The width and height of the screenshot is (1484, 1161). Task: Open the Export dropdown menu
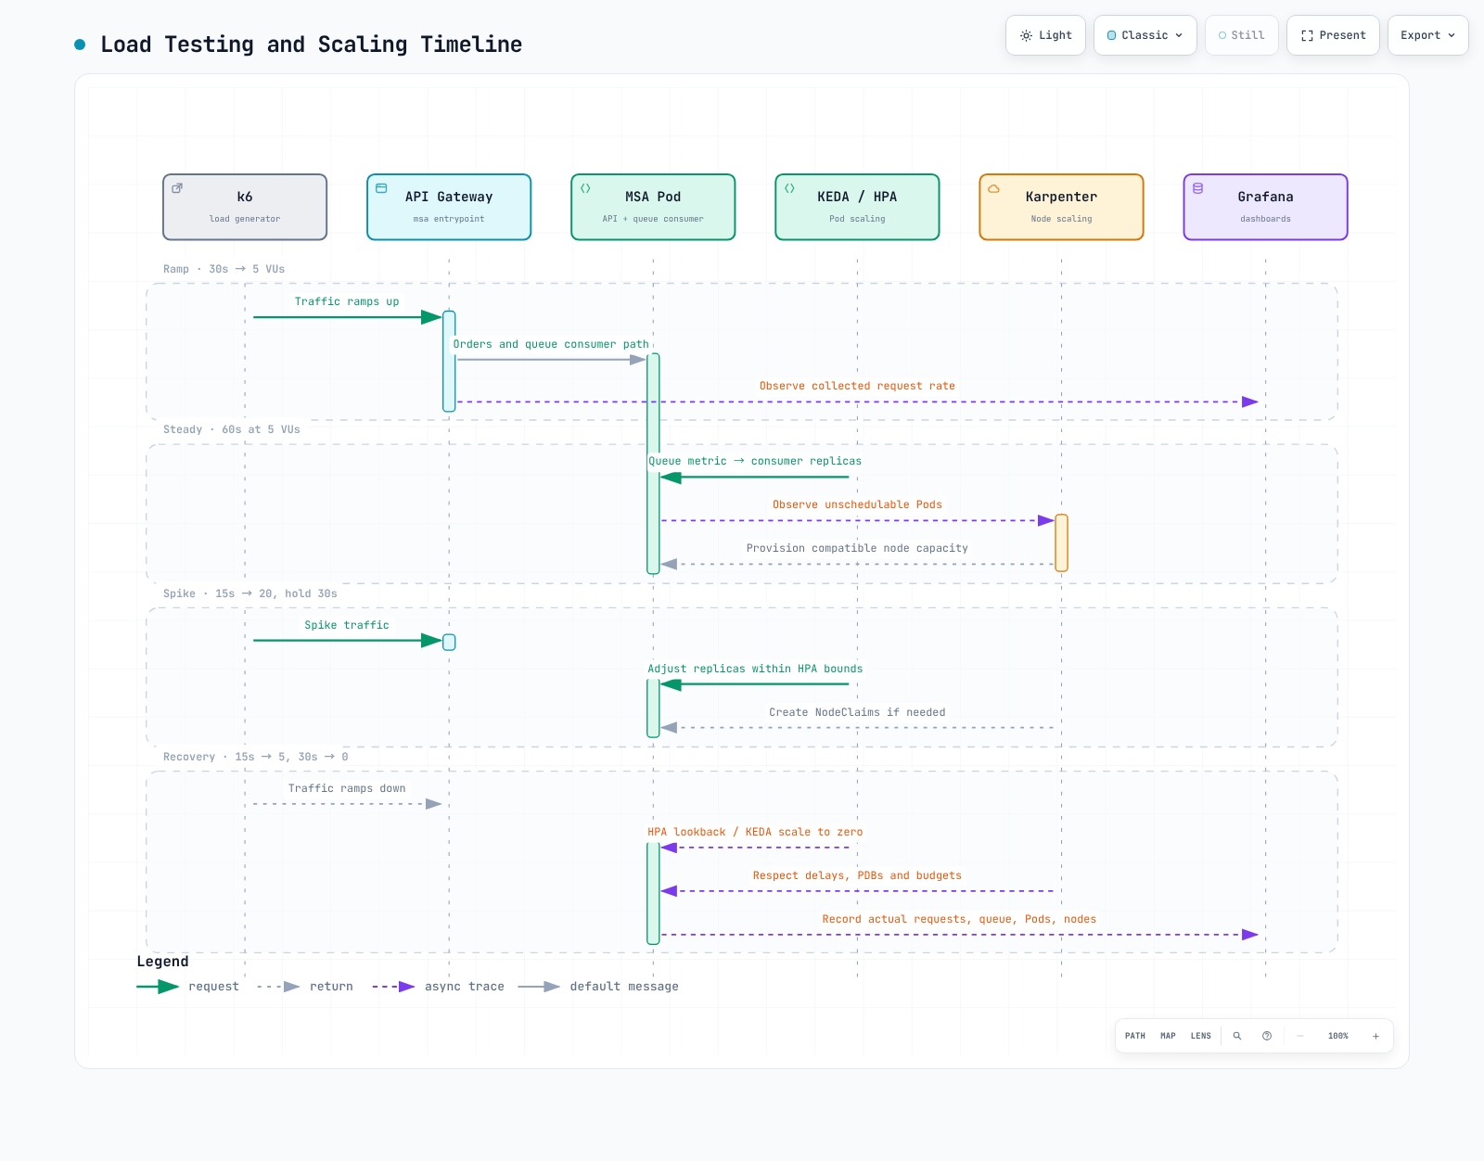(1427, 35)
